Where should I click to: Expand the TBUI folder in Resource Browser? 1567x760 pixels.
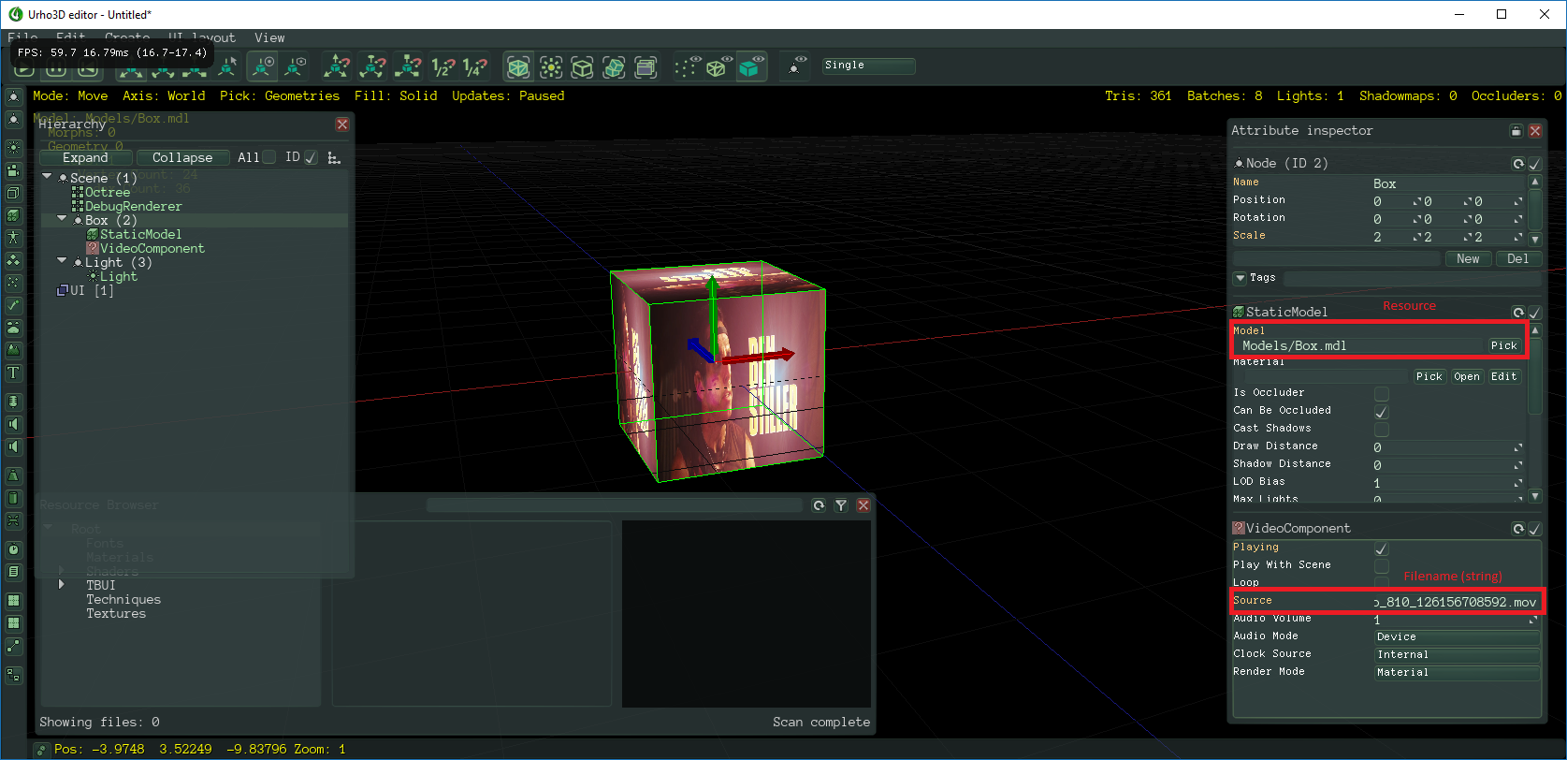point(62,585)
